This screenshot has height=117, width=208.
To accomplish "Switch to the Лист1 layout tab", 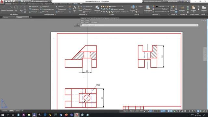I will point(11,110).
